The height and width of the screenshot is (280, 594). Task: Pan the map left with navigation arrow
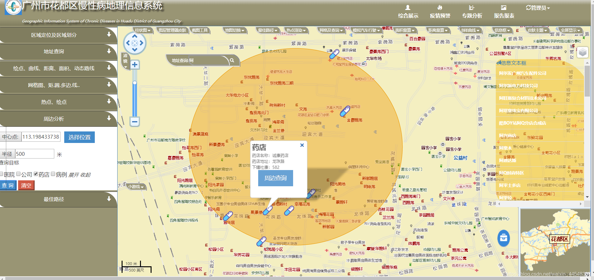click(128, 43)
